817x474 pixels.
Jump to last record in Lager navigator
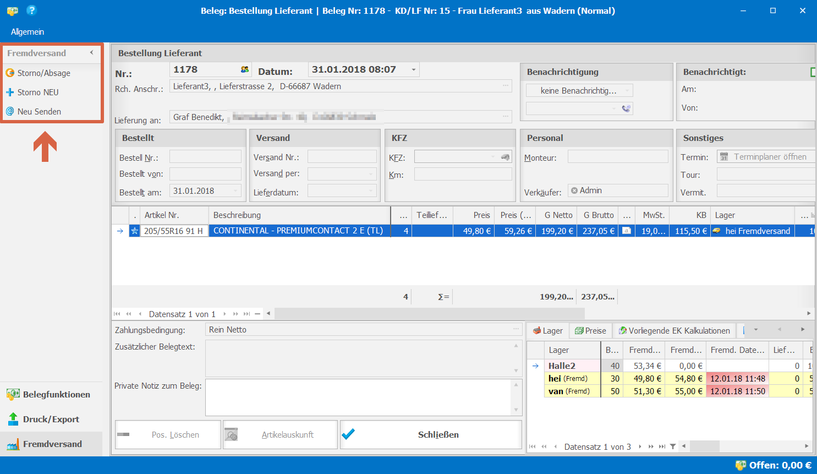[x=662, y=446]
